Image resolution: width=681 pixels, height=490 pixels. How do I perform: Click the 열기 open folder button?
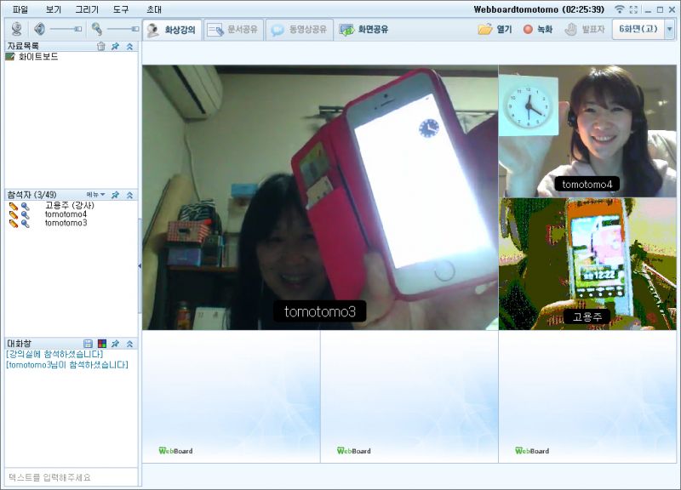495,29
